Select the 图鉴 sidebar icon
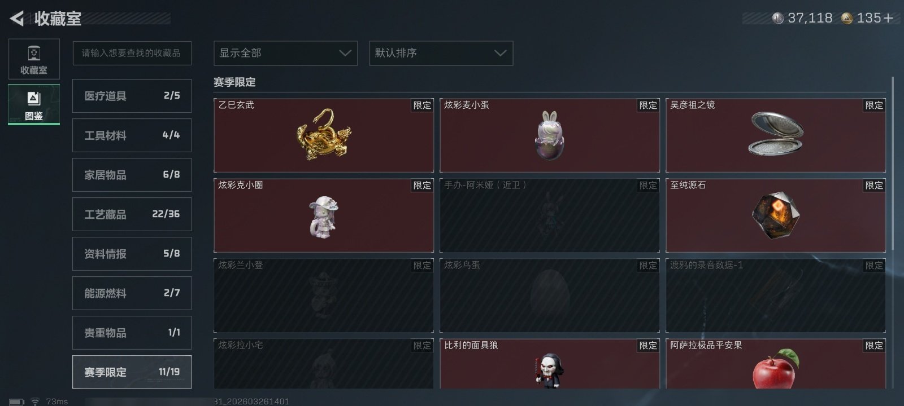This screenshot has width=904, height=406. tap(34, 105)
